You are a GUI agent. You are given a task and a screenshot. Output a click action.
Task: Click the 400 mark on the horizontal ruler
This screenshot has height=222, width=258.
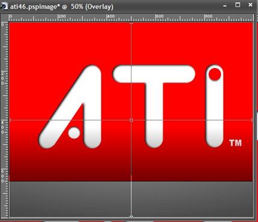tap(111, 16)
